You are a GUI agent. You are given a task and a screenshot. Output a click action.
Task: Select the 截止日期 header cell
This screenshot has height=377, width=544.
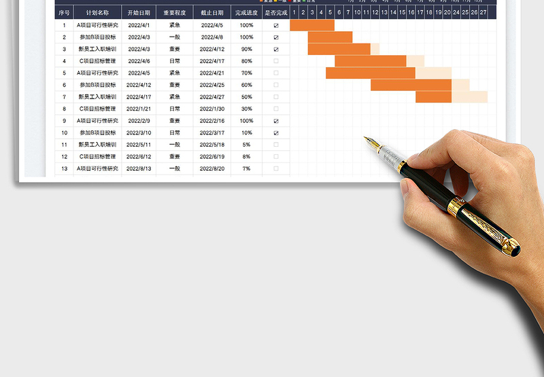tap(212, 12)
